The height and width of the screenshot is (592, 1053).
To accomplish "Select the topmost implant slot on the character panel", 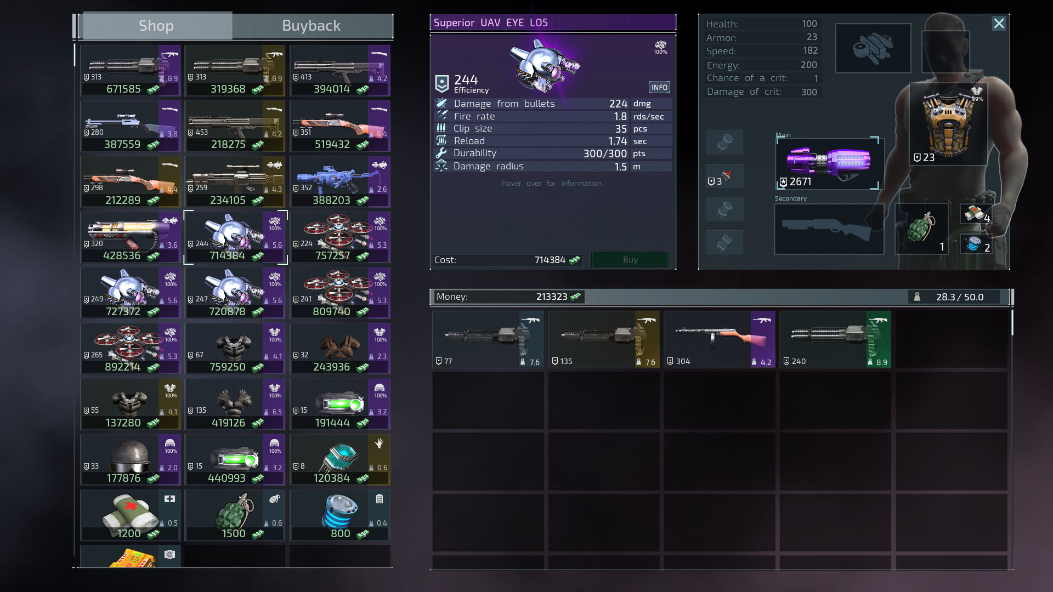I will (724, 142).
